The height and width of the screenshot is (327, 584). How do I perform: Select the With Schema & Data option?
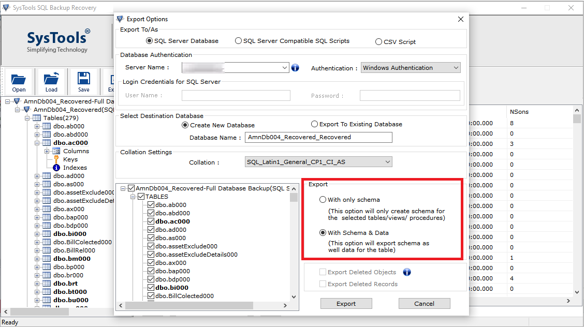click(323, 233)
